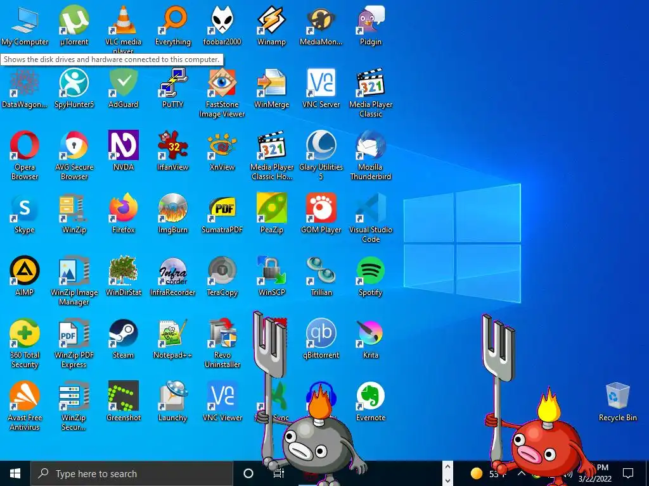Select the SumatraPDF shortcut
This screenshot has height=486, width=649.
coord(222,208)
